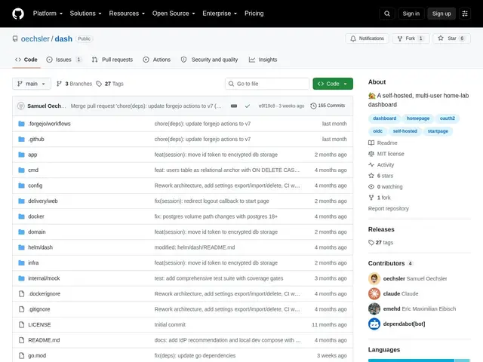Viewport: 483px width, 362px height.
Task: Open the MIT license link
Action: 386,154
